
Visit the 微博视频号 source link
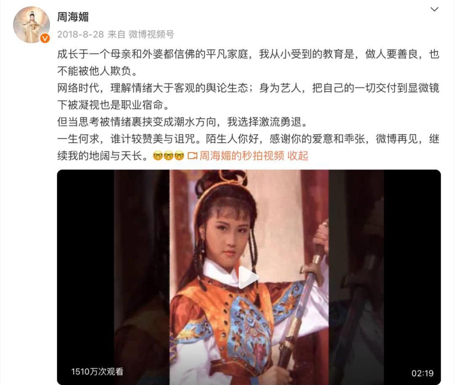point(151,34)
